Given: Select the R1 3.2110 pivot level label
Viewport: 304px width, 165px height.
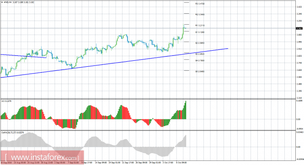Looking at the screenshot, I should tap(200, 26).
